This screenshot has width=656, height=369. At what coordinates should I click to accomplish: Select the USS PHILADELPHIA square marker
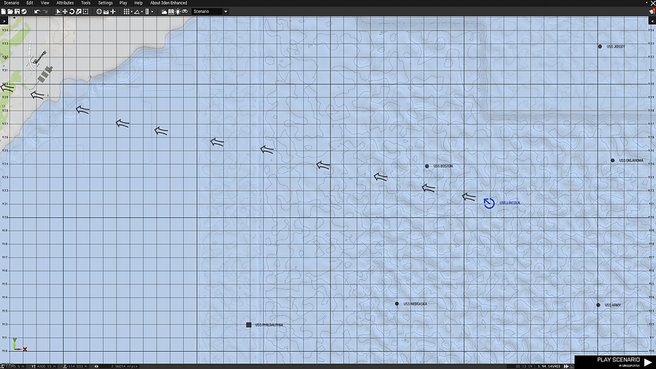[249, 324]
